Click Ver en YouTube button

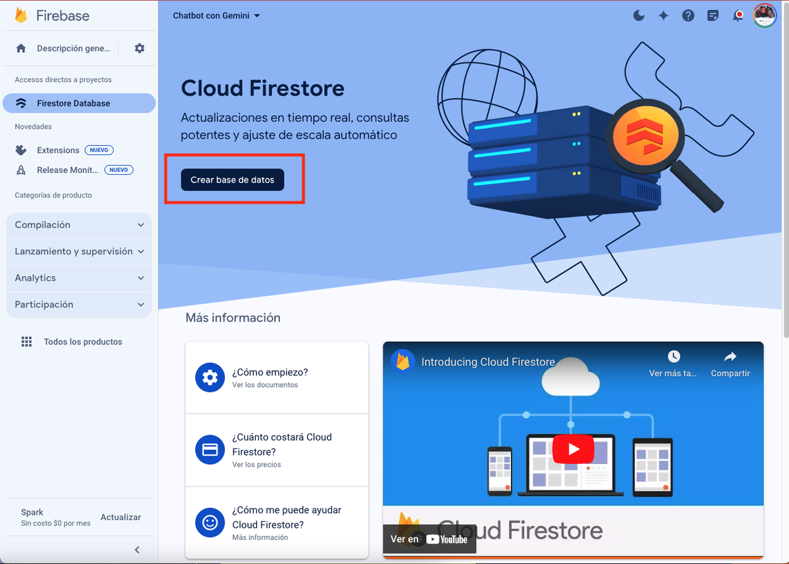429,539
